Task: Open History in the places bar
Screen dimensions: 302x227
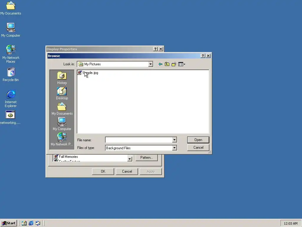Action: tap(62, 78)
